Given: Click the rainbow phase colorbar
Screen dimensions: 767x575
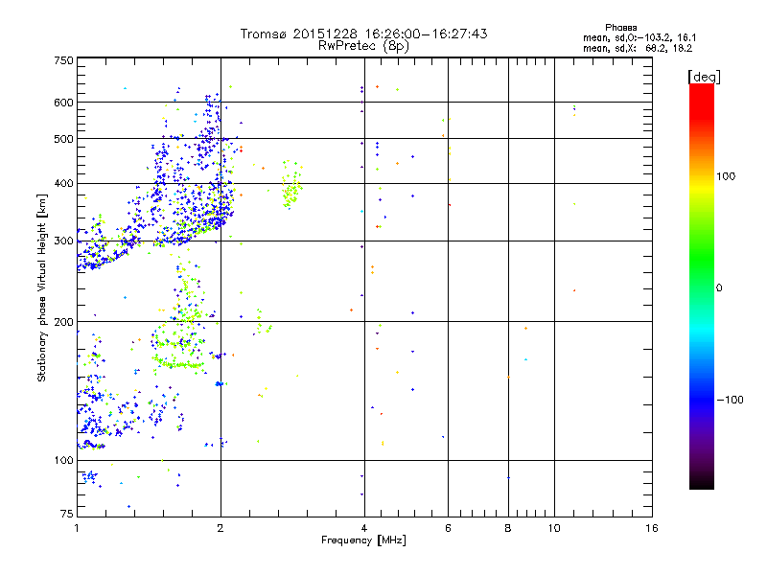Looking at the screenshot, I should pyautogui.click(x=702, y=286).
